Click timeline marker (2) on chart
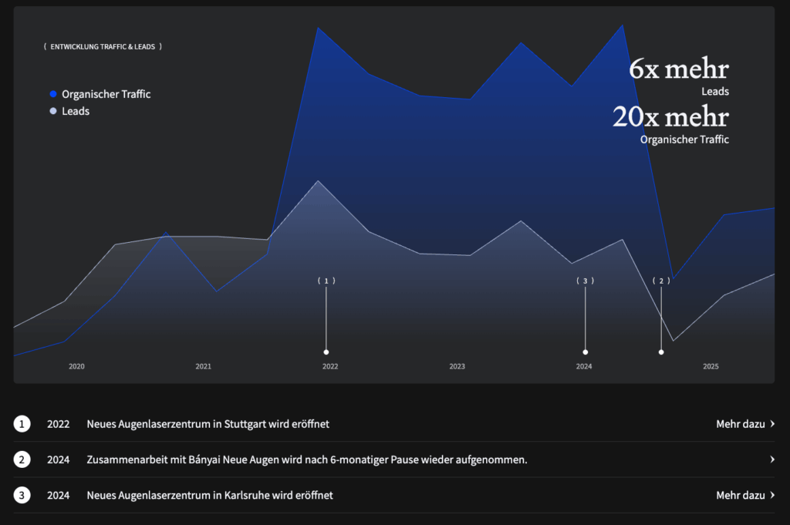790x525 pixels. click(661, 281)
